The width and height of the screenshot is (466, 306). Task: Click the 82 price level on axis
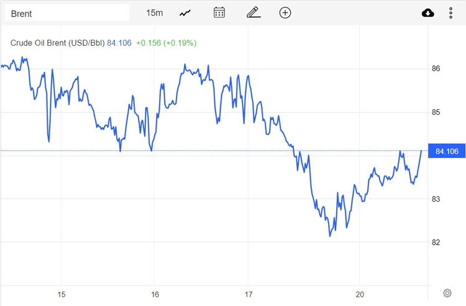(436, 242)
